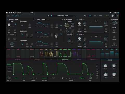The height and width of the screenshot is (94, 125).
Task: Toggle the Unison enable switch
Action: point(8,35)
